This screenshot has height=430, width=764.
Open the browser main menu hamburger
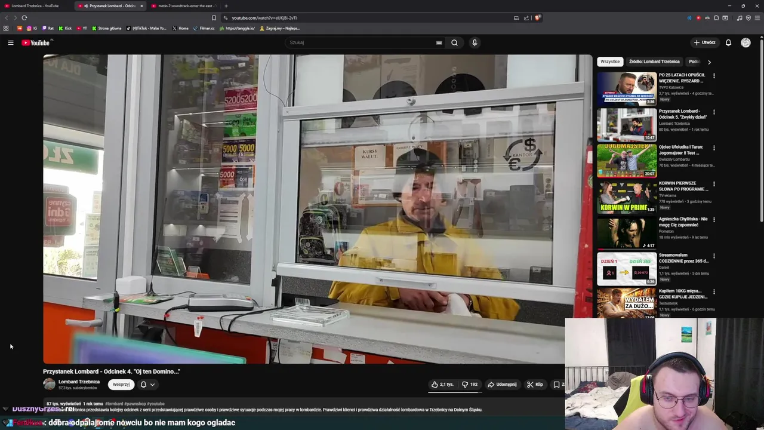point(757,18)
